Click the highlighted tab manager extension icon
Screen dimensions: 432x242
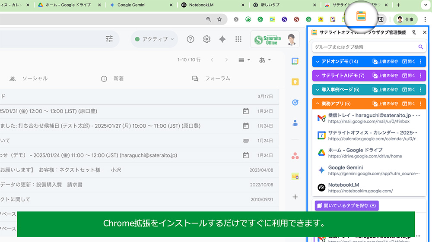coord(361,16)
